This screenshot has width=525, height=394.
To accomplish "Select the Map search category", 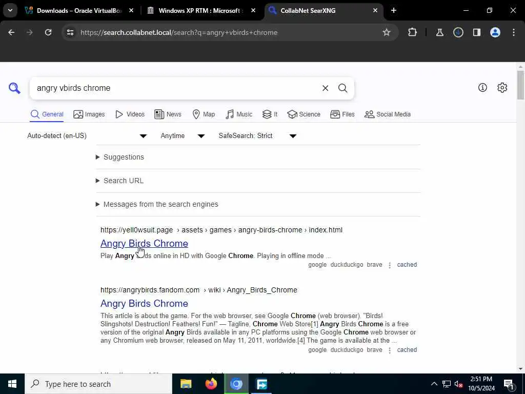I will (204, 114).
